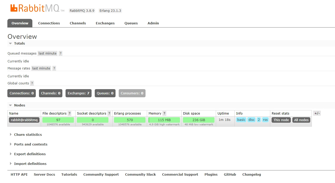Click the 'Reset stats' column header
Viewport: 335px width, 183px height.
pyautogui.click(x=281, y=113)
